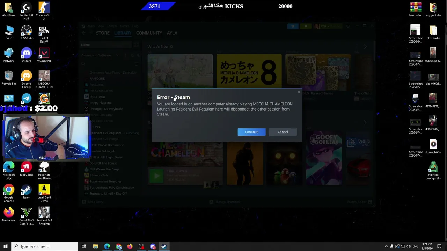Select Poppy Playtime in the Steam library list

coord(101,103)
